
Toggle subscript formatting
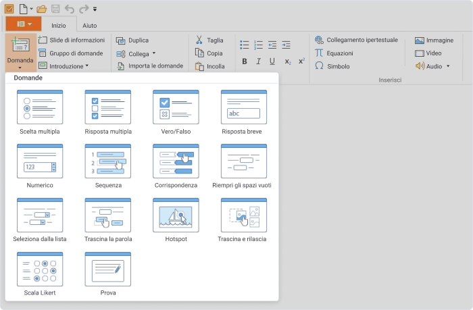[x=288, y=61]
